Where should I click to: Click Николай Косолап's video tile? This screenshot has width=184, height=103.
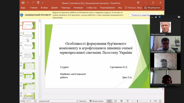point(166,27)
